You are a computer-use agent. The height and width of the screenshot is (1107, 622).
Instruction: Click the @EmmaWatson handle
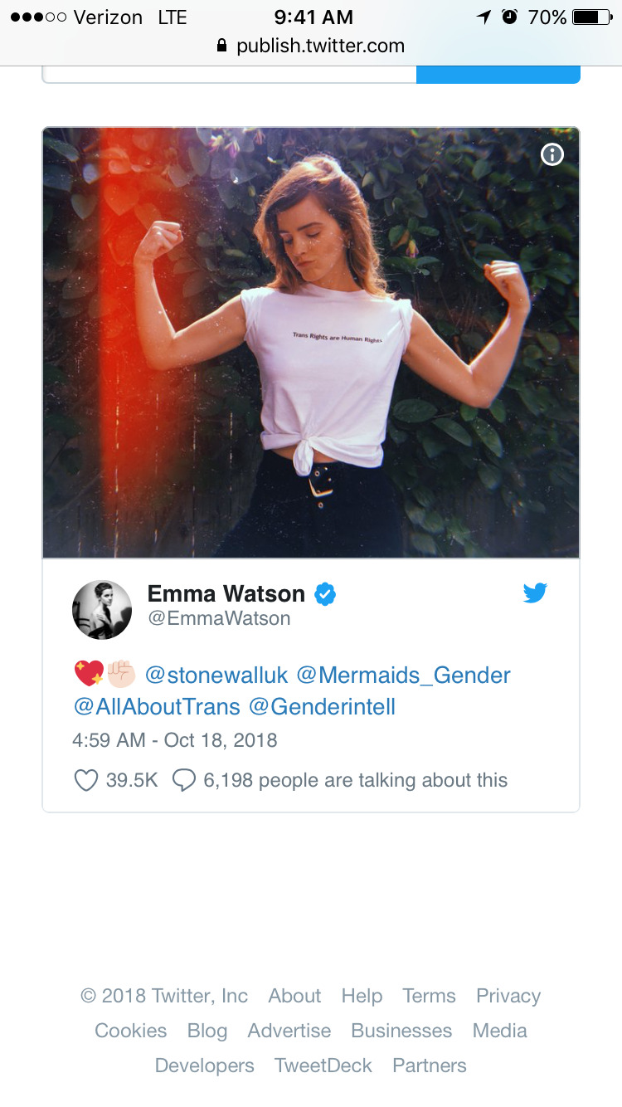point(219,618)
